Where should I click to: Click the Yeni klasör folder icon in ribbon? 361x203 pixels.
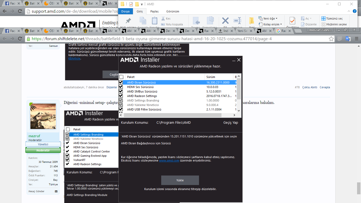pyautogui.click(x=252, y=21)
